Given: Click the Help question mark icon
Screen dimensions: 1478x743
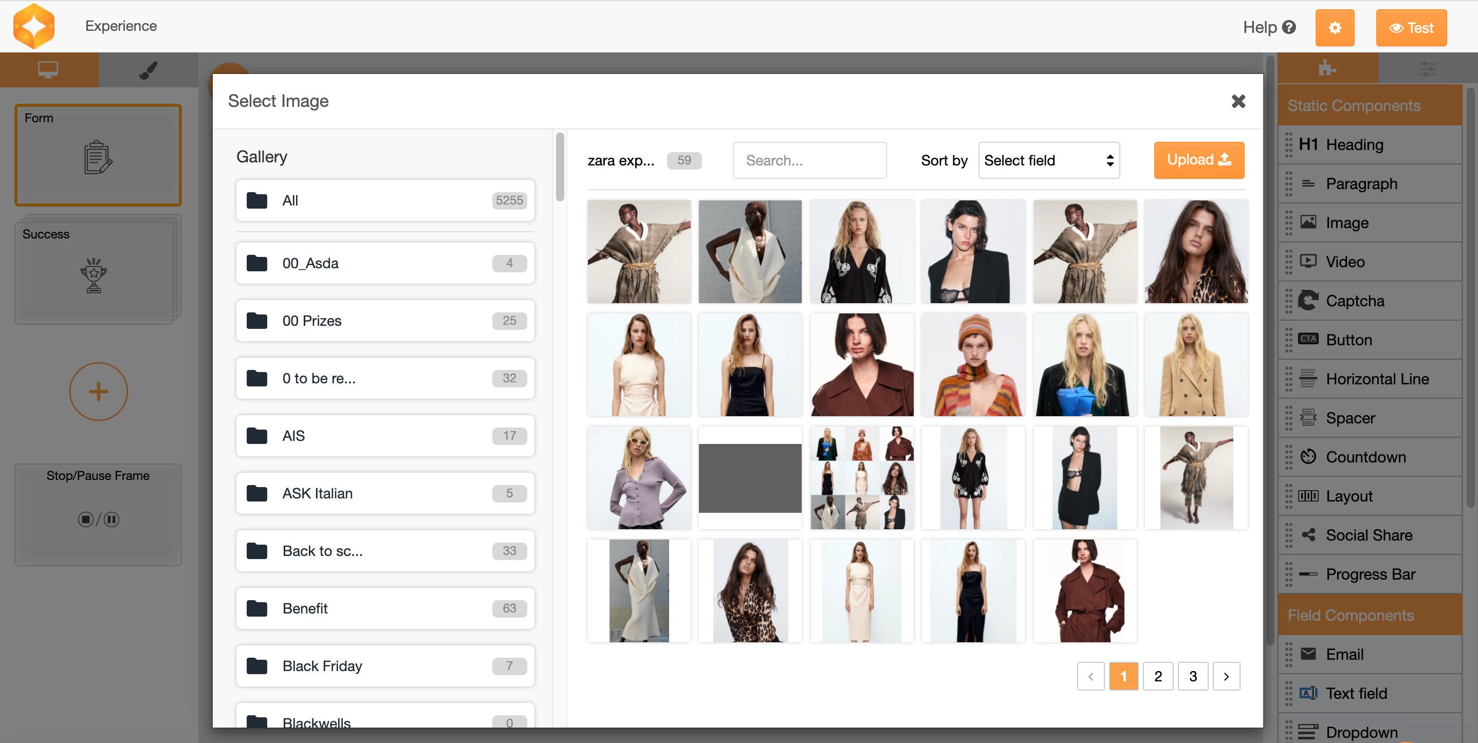Looking at the screenshot, I should pos(1289,27).
